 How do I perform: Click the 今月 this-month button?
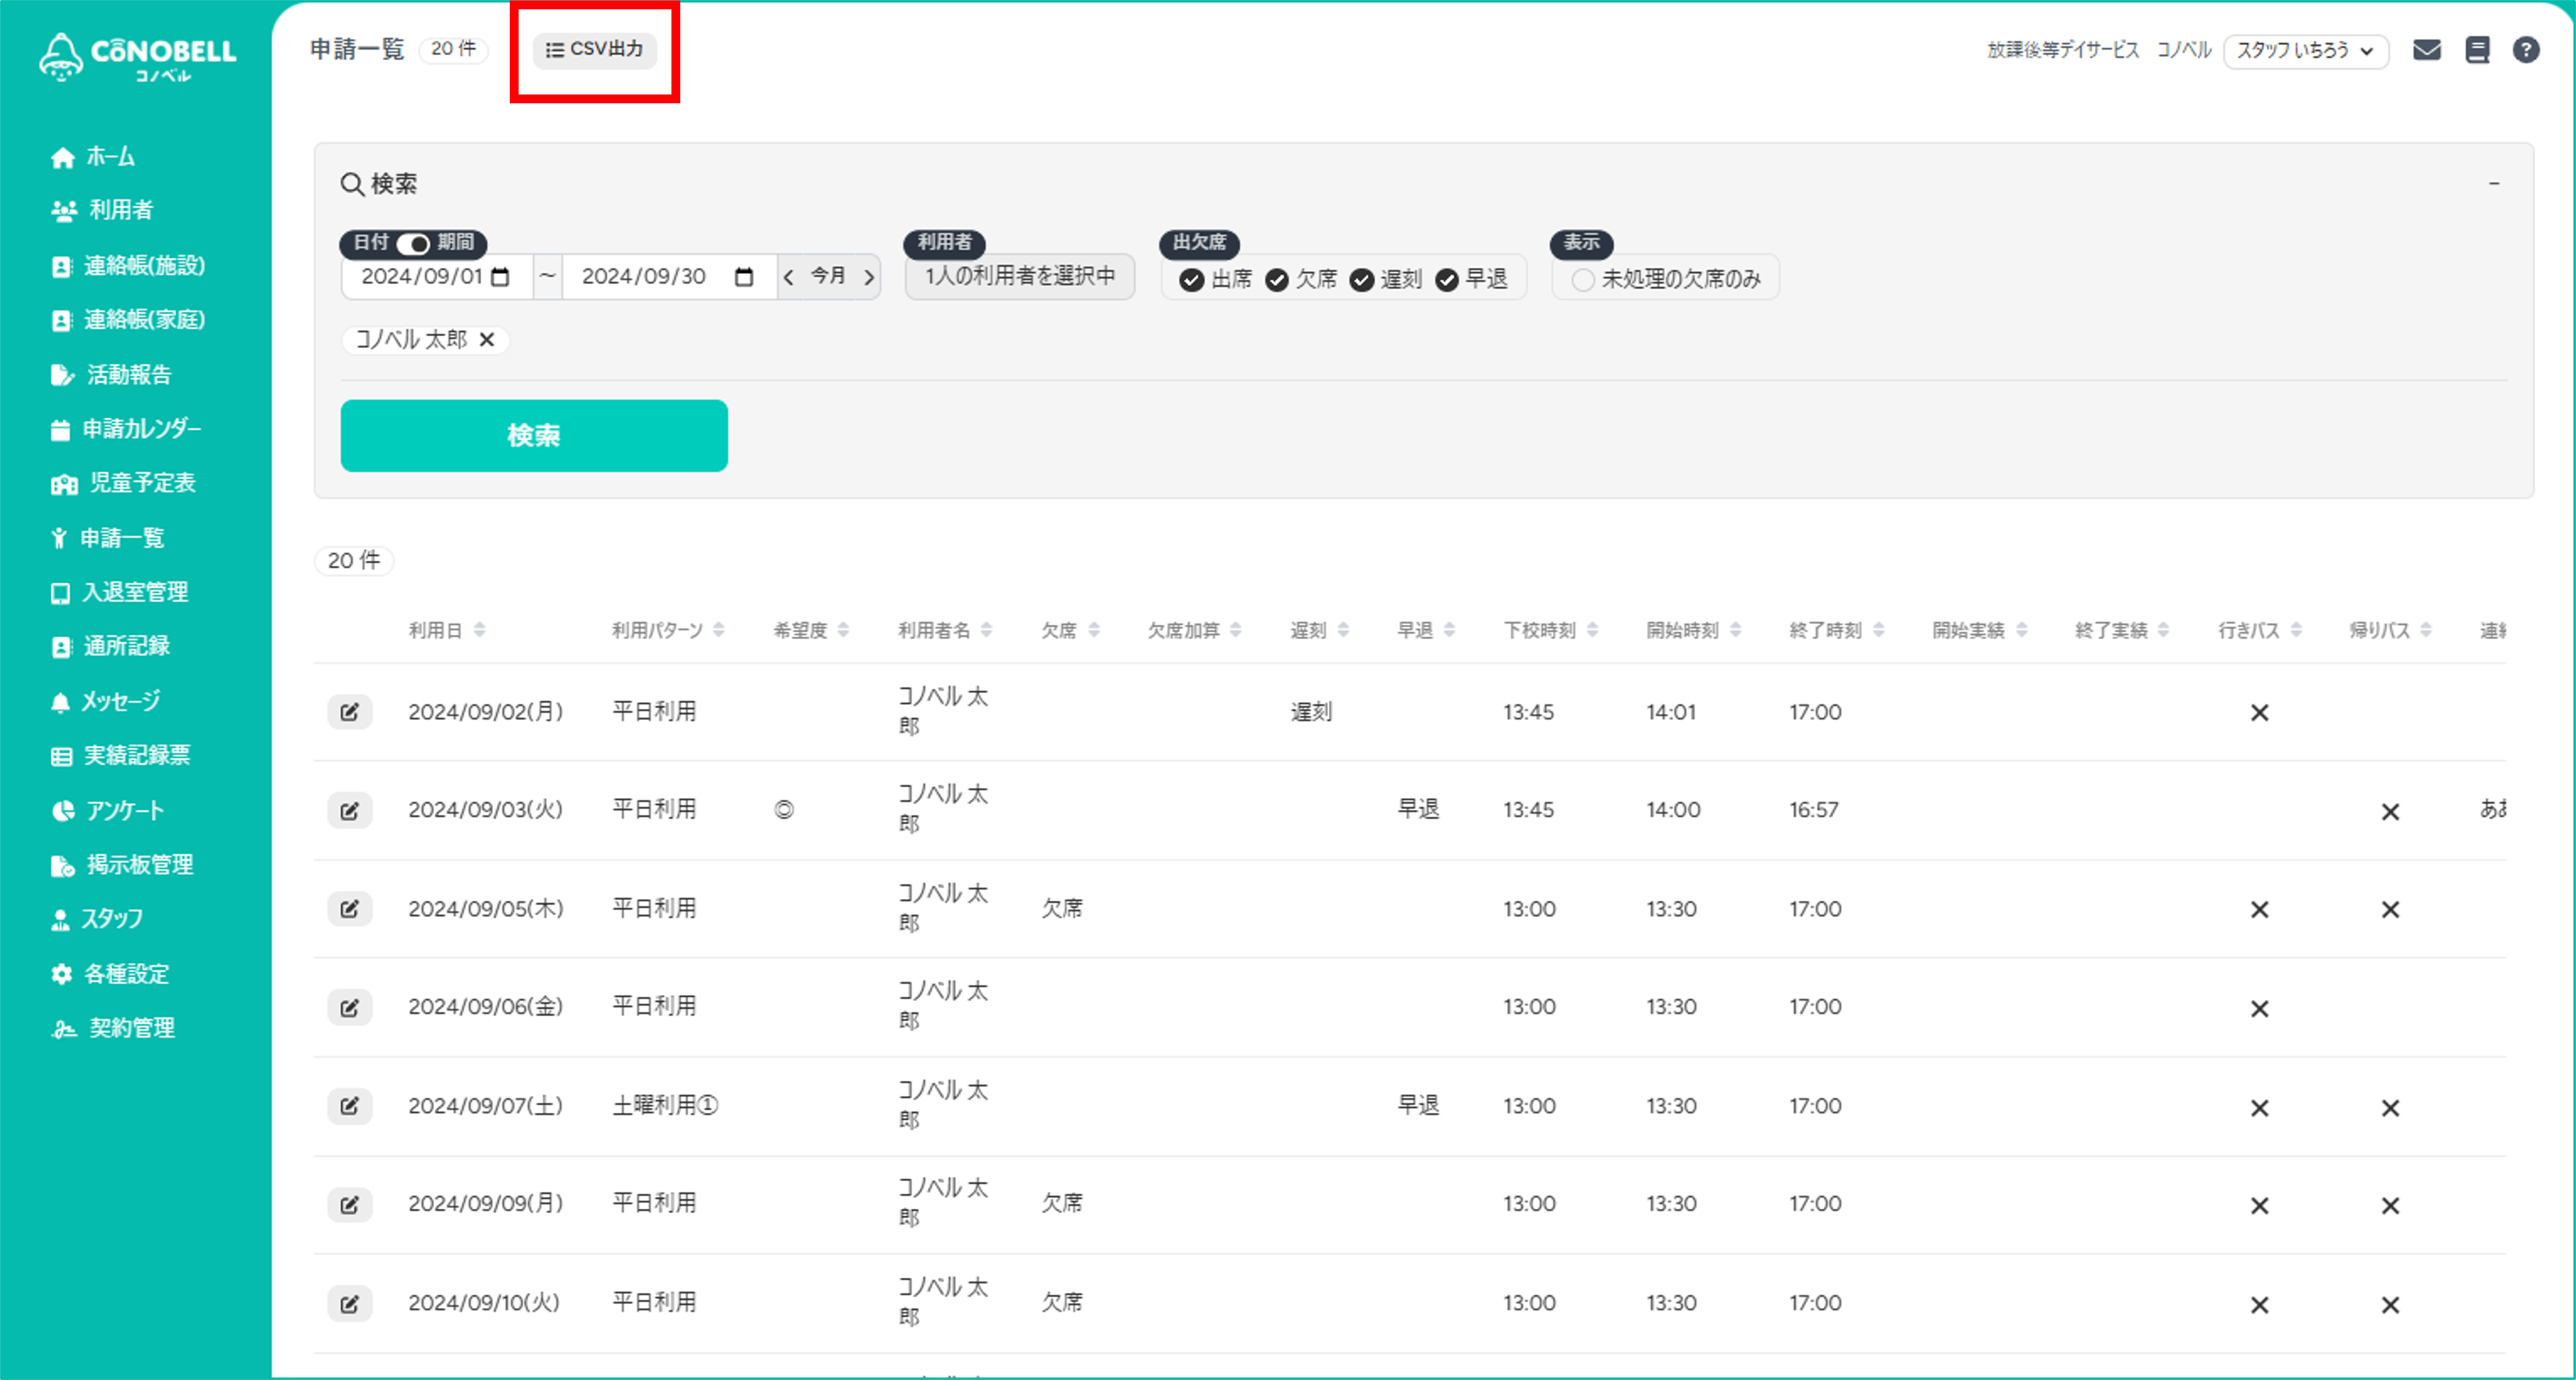point(828,277)
